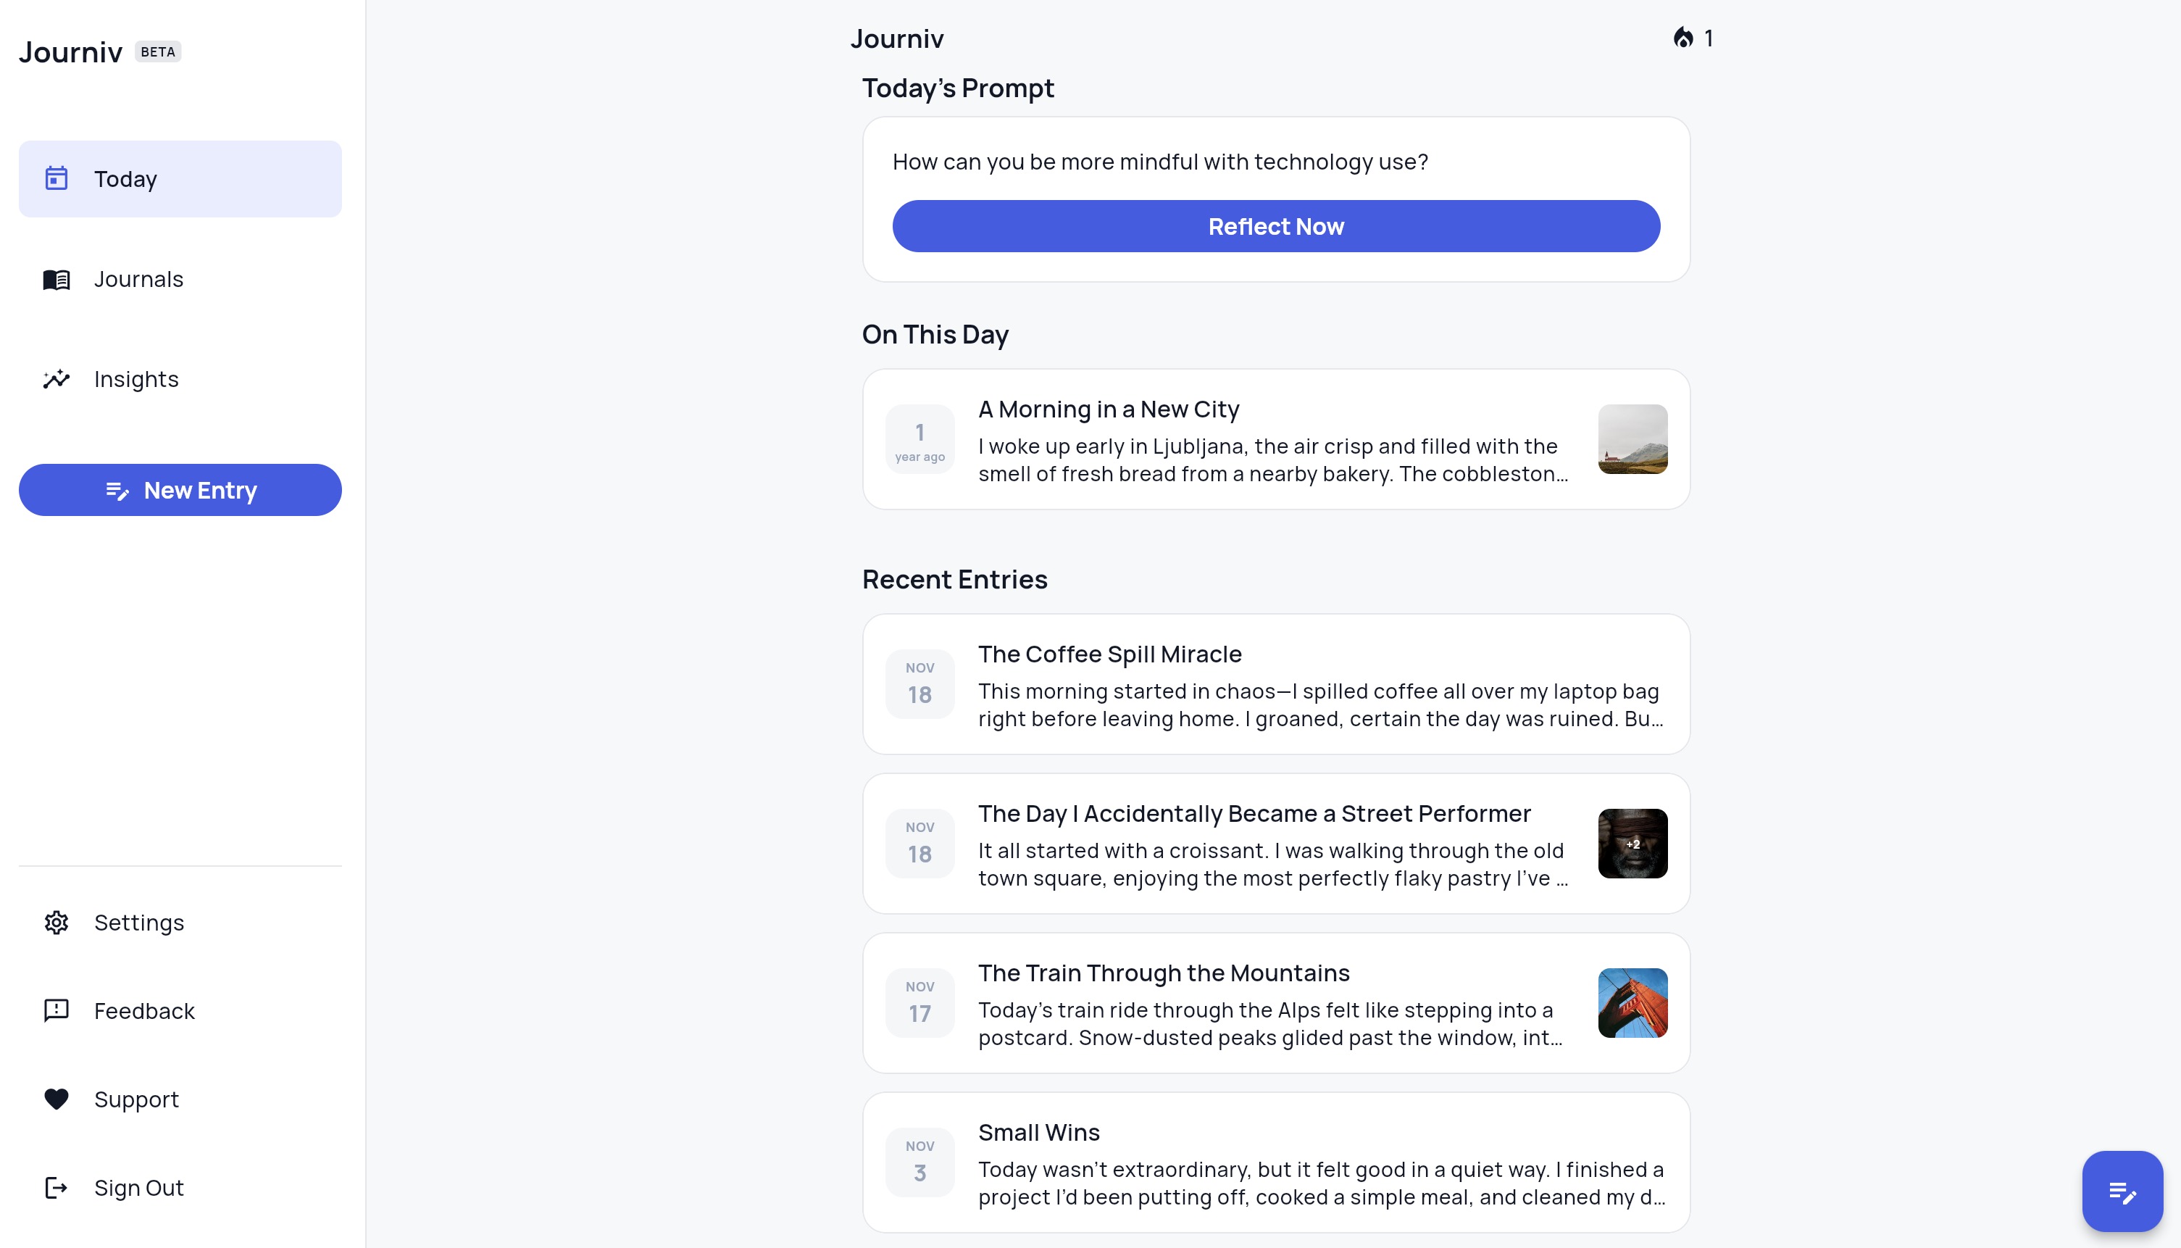Start a New Entry

click(180, 489)
